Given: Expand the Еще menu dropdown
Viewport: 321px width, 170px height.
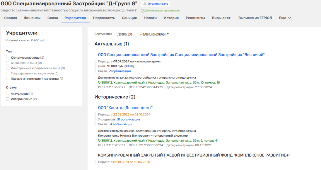Looking at the screenshot, I should tap(285, 18).
